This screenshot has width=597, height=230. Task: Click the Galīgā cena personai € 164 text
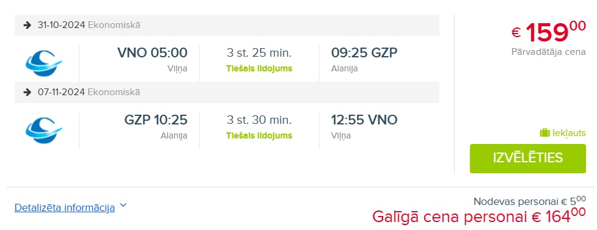(x=479, y=217)
